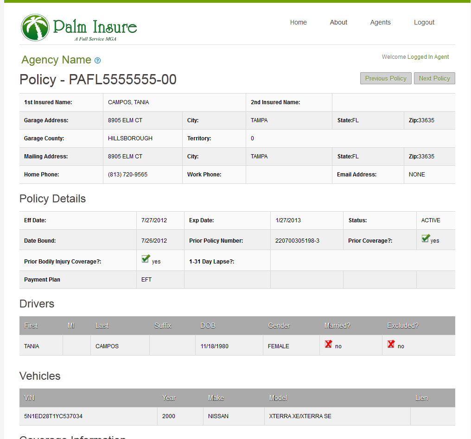Click the red X under Married column
The image size is (471, 439).
click(x=329, y=344)
